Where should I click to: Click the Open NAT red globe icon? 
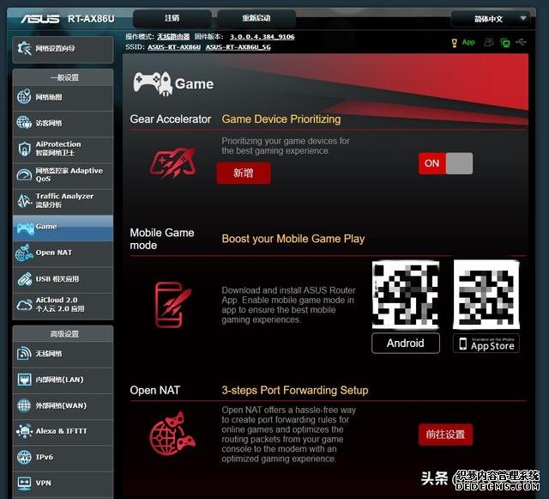[172, 434]
